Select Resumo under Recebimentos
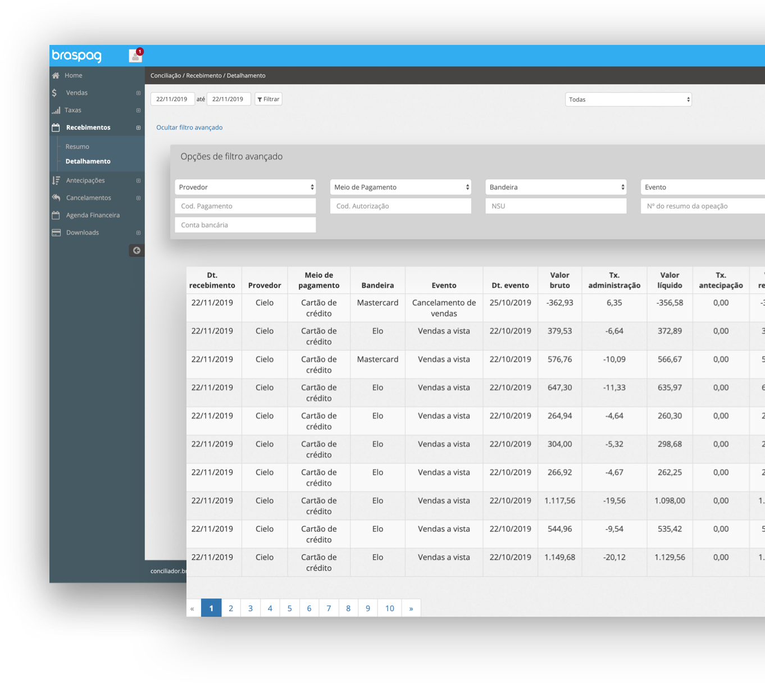This screenshot has height=683, width=765. [78, 147]
